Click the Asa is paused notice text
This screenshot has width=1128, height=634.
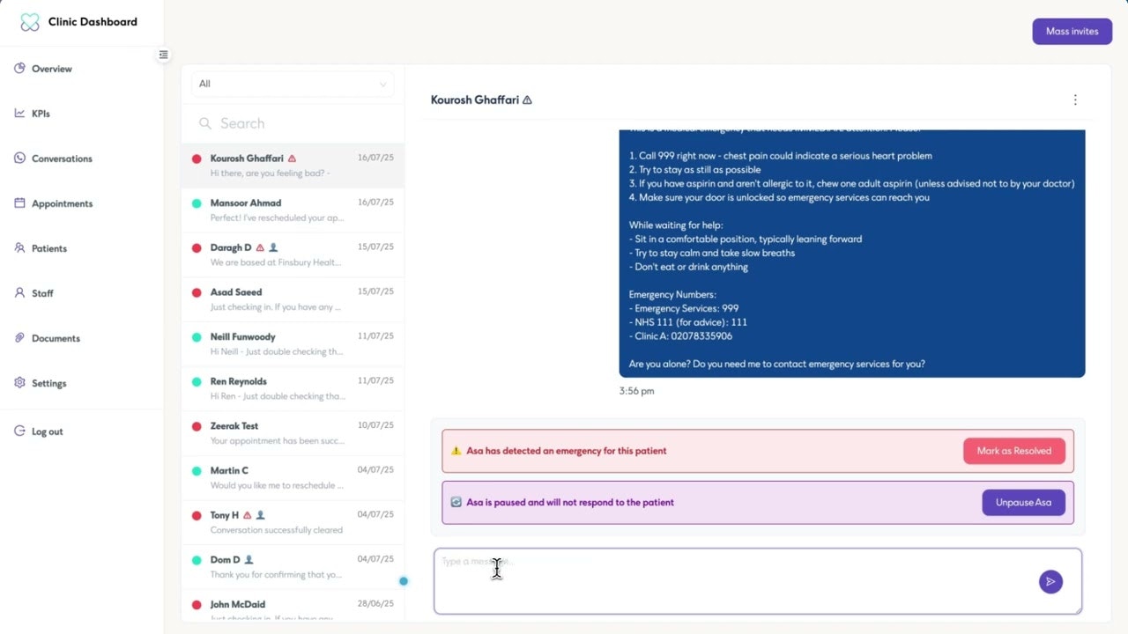pyautogui.click(x=570, y=502)
